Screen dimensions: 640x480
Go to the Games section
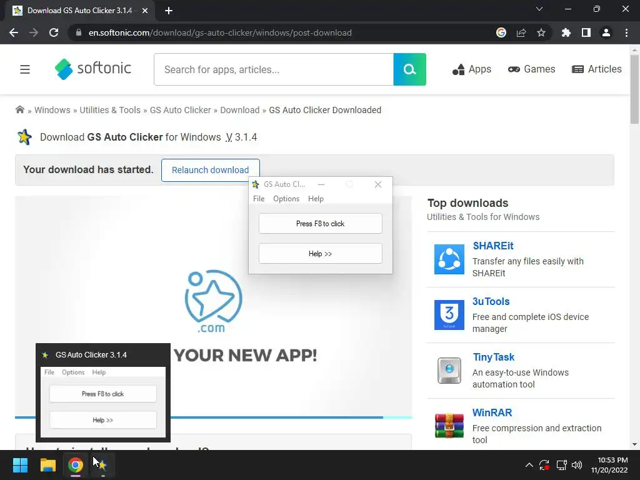(531, 69)
